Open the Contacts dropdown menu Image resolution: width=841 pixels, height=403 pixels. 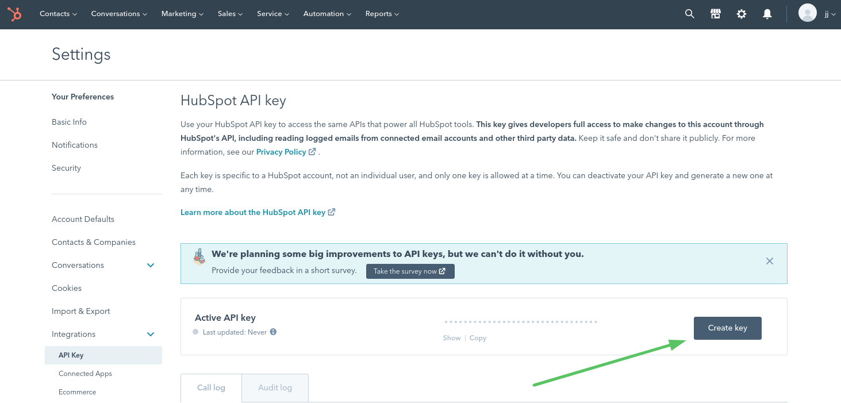tap(58, 14)
